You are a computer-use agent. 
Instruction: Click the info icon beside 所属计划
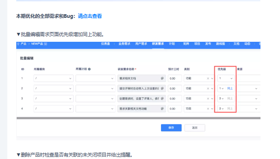click(x=89, y=69)
